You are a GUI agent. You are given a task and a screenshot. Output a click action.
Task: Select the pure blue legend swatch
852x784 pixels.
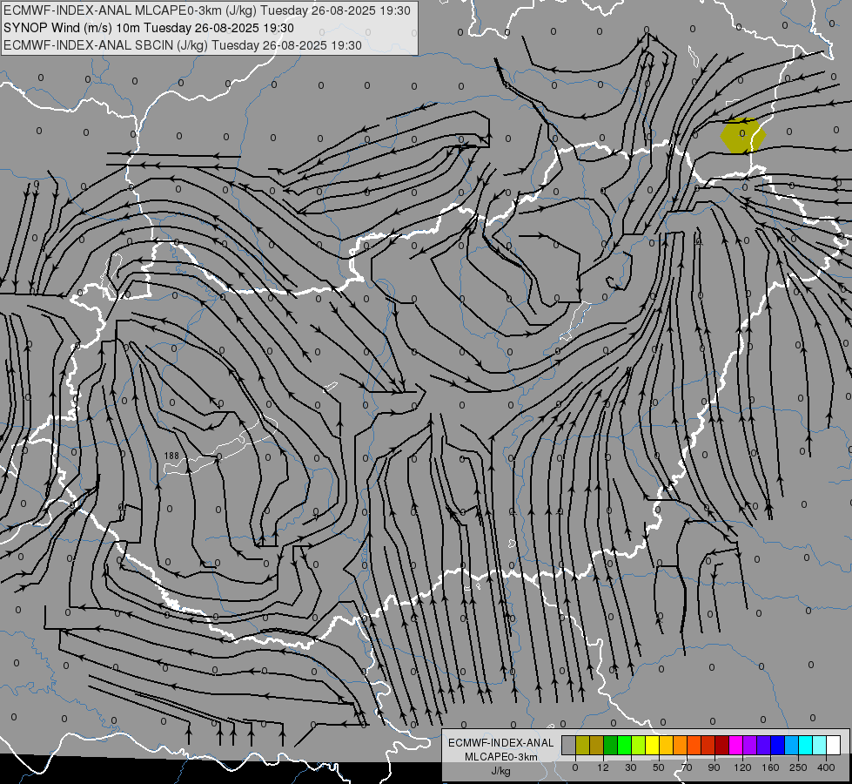[777, 745]
